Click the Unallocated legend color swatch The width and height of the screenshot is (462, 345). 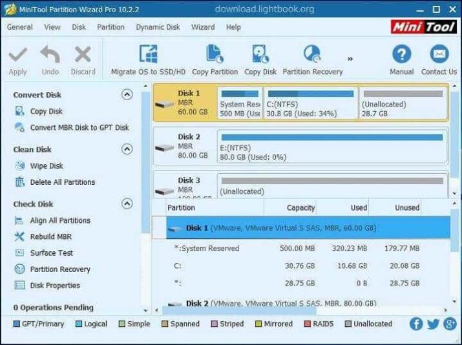[x=348, y=324]
